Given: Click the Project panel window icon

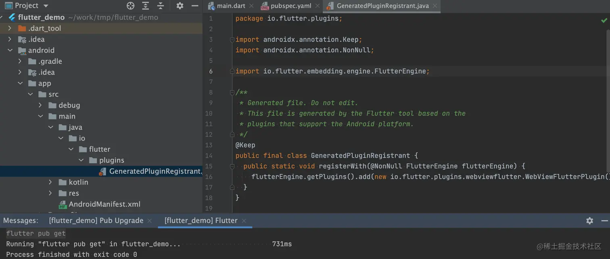Looking at the screenshot, I should 8,6.
